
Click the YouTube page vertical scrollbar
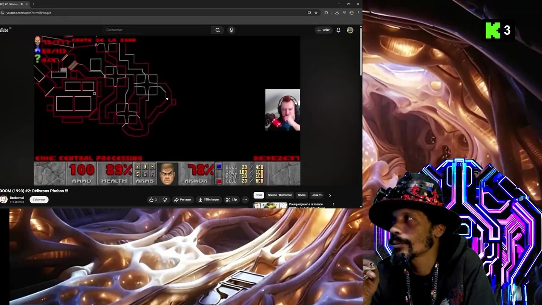pos(361,51)
